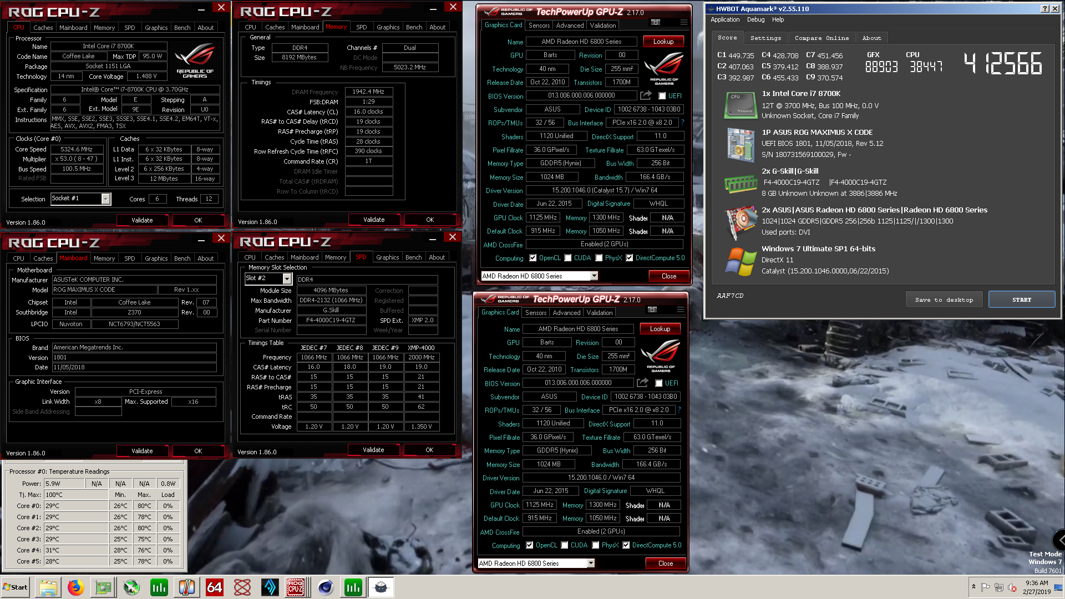Toggle CUDA checkbox in lower GPU-Z

[564, 545]
